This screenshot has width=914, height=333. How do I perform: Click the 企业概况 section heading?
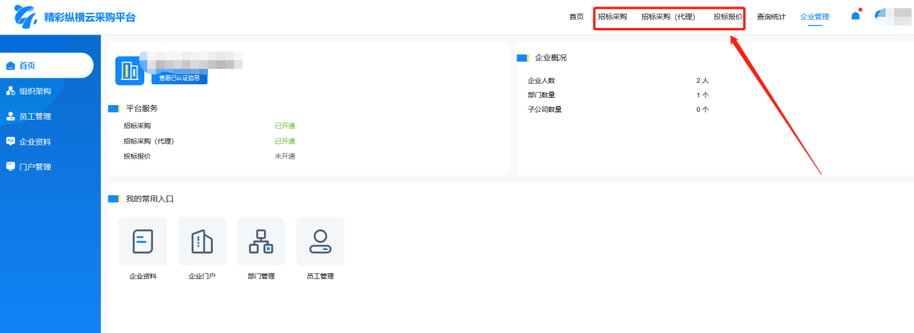pyautogui.click(x=550, y=58)
